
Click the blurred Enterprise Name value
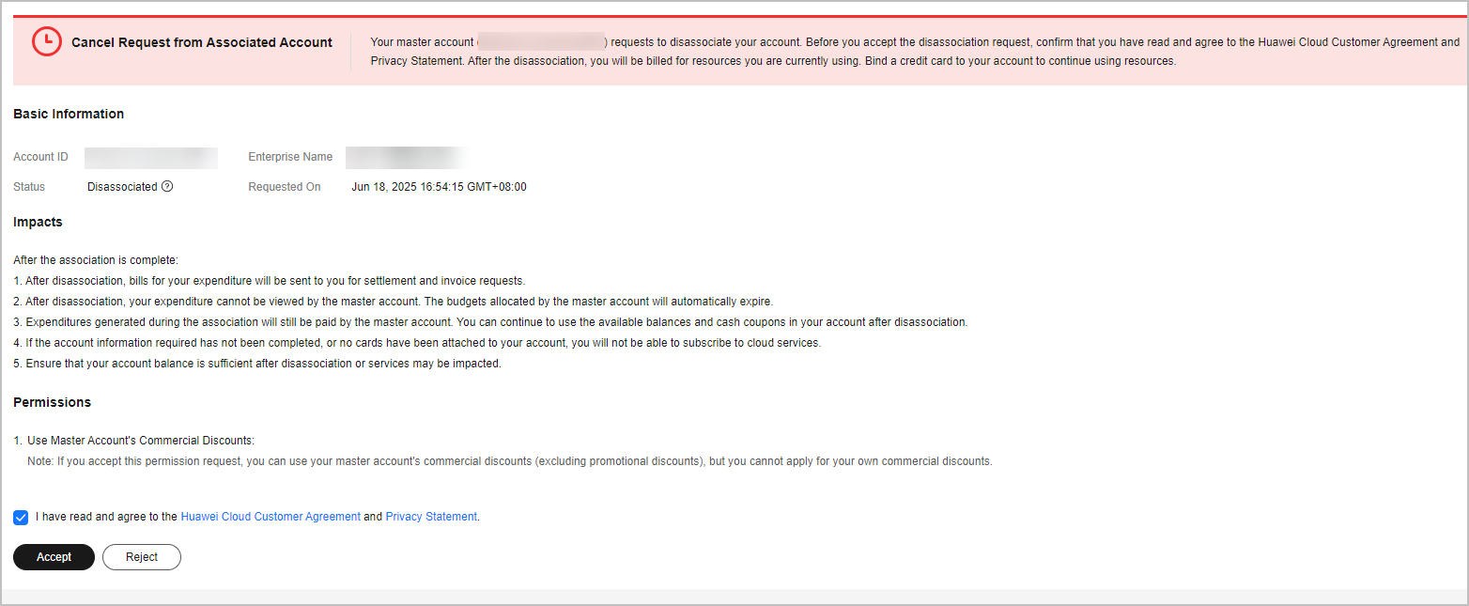coord(406,157)
